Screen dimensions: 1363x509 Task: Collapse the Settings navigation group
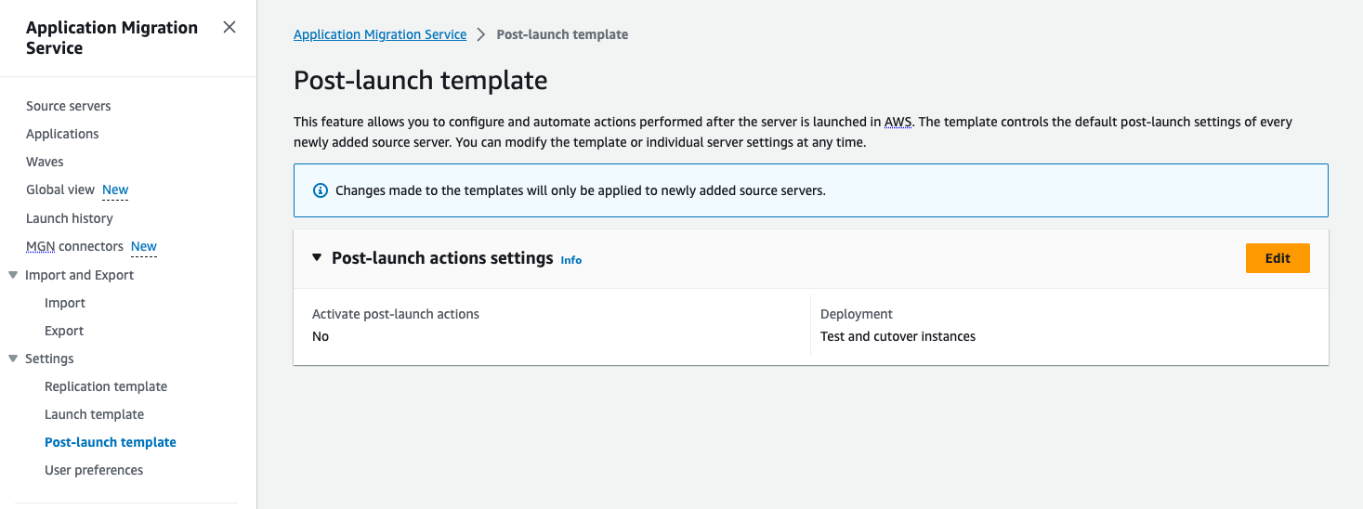coord(13,359)
